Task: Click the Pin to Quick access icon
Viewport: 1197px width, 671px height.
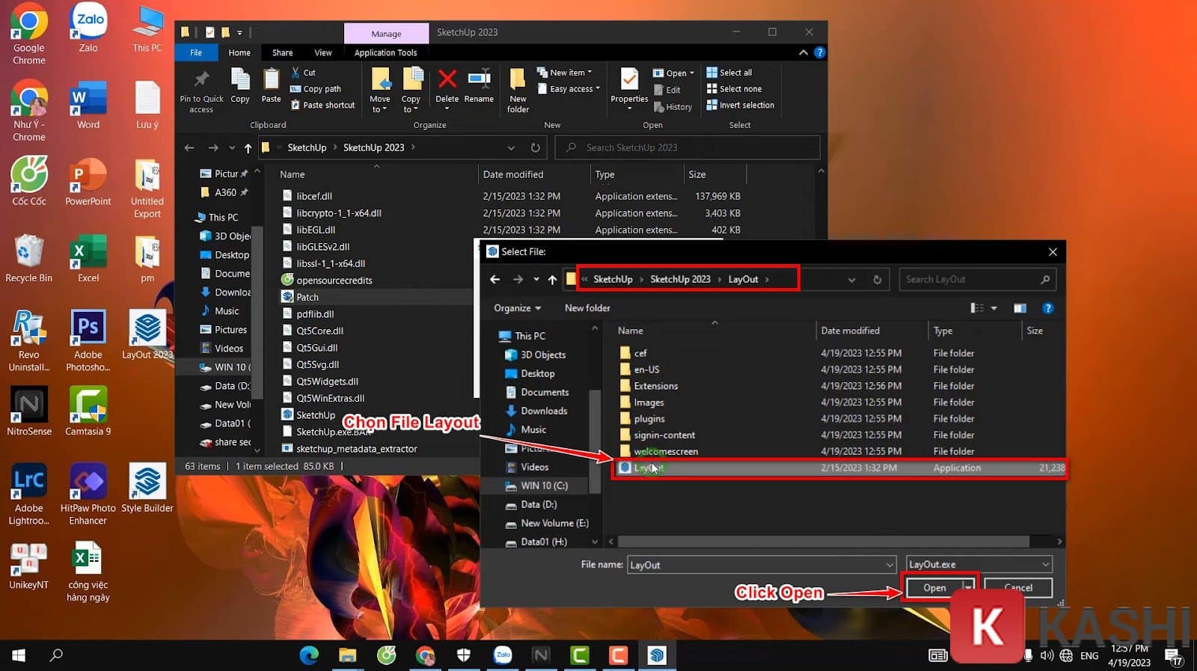Action: click(x=201, y=79)
